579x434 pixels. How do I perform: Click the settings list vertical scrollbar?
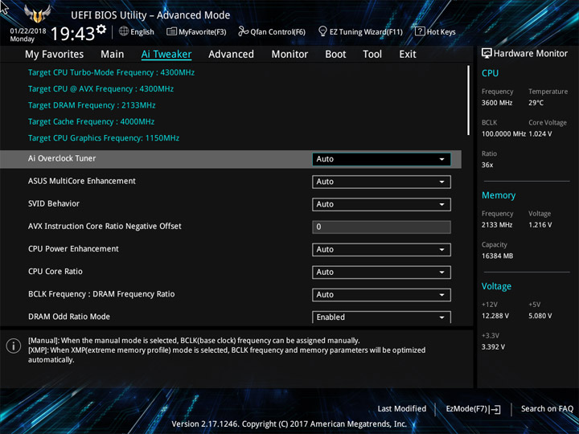point(468,100)
